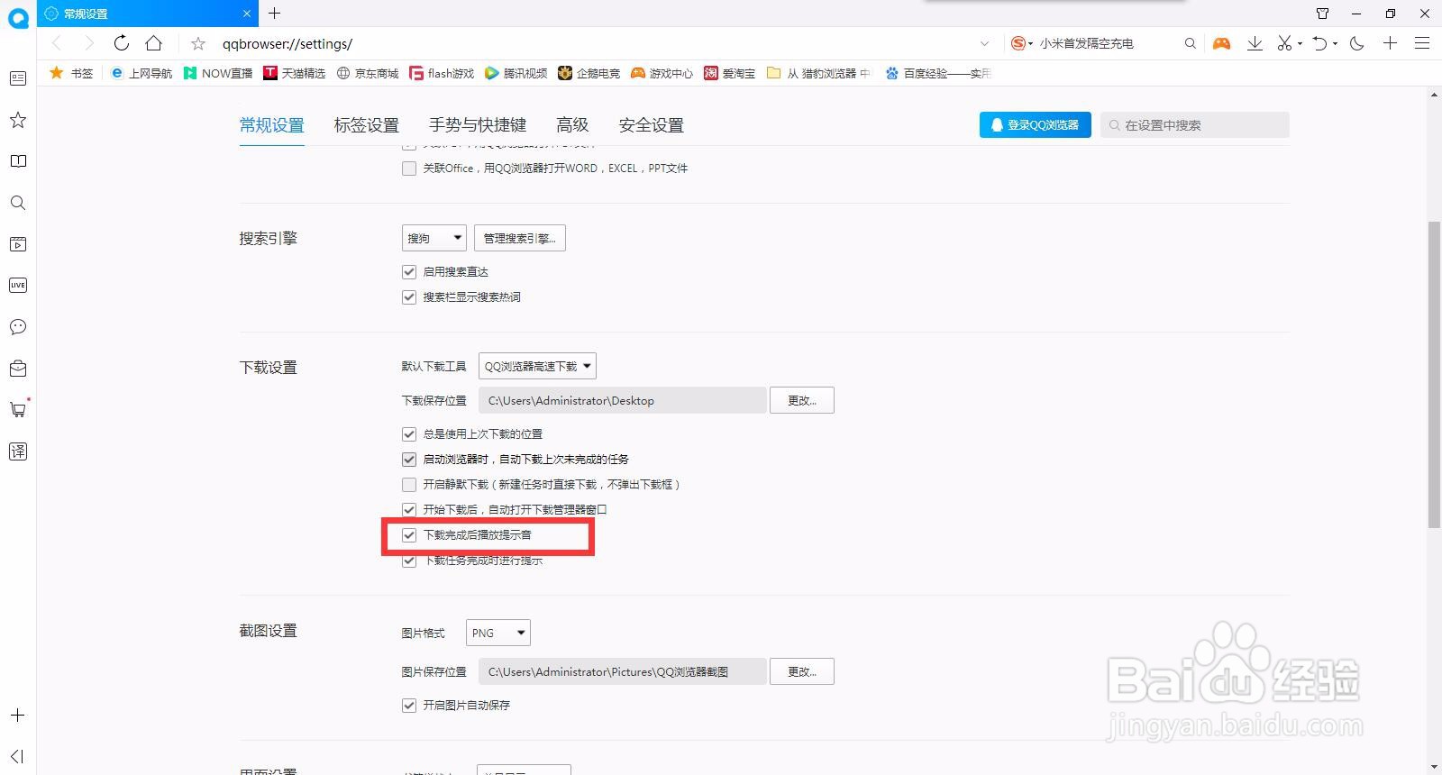Viewport: 1442px width, 775px height.
Task: Open the game controller icon
Action: (1221, 43)
